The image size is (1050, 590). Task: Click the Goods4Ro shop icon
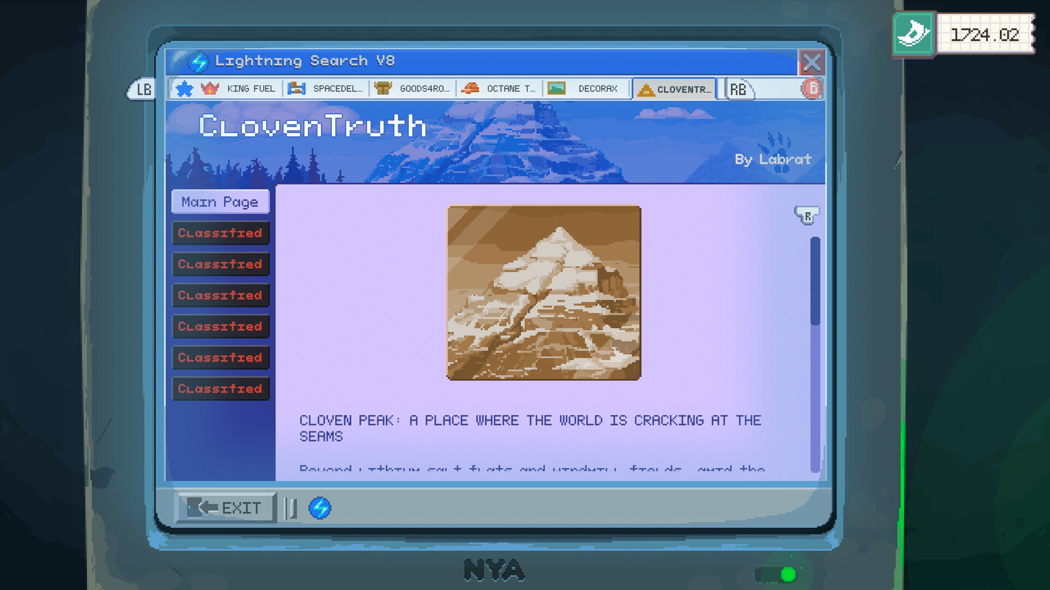point(383,88)
